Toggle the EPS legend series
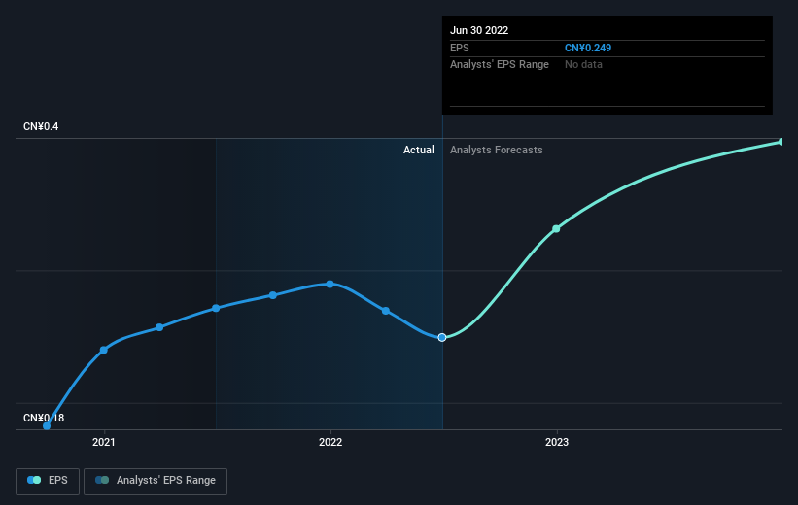798x505 pixels. point(48,481)
